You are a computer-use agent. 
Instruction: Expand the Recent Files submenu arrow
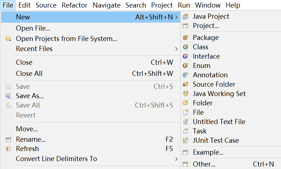click(176, 49)
